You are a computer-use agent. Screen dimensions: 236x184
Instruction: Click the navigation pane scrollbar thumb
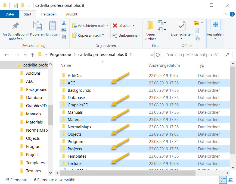point(50,115)
